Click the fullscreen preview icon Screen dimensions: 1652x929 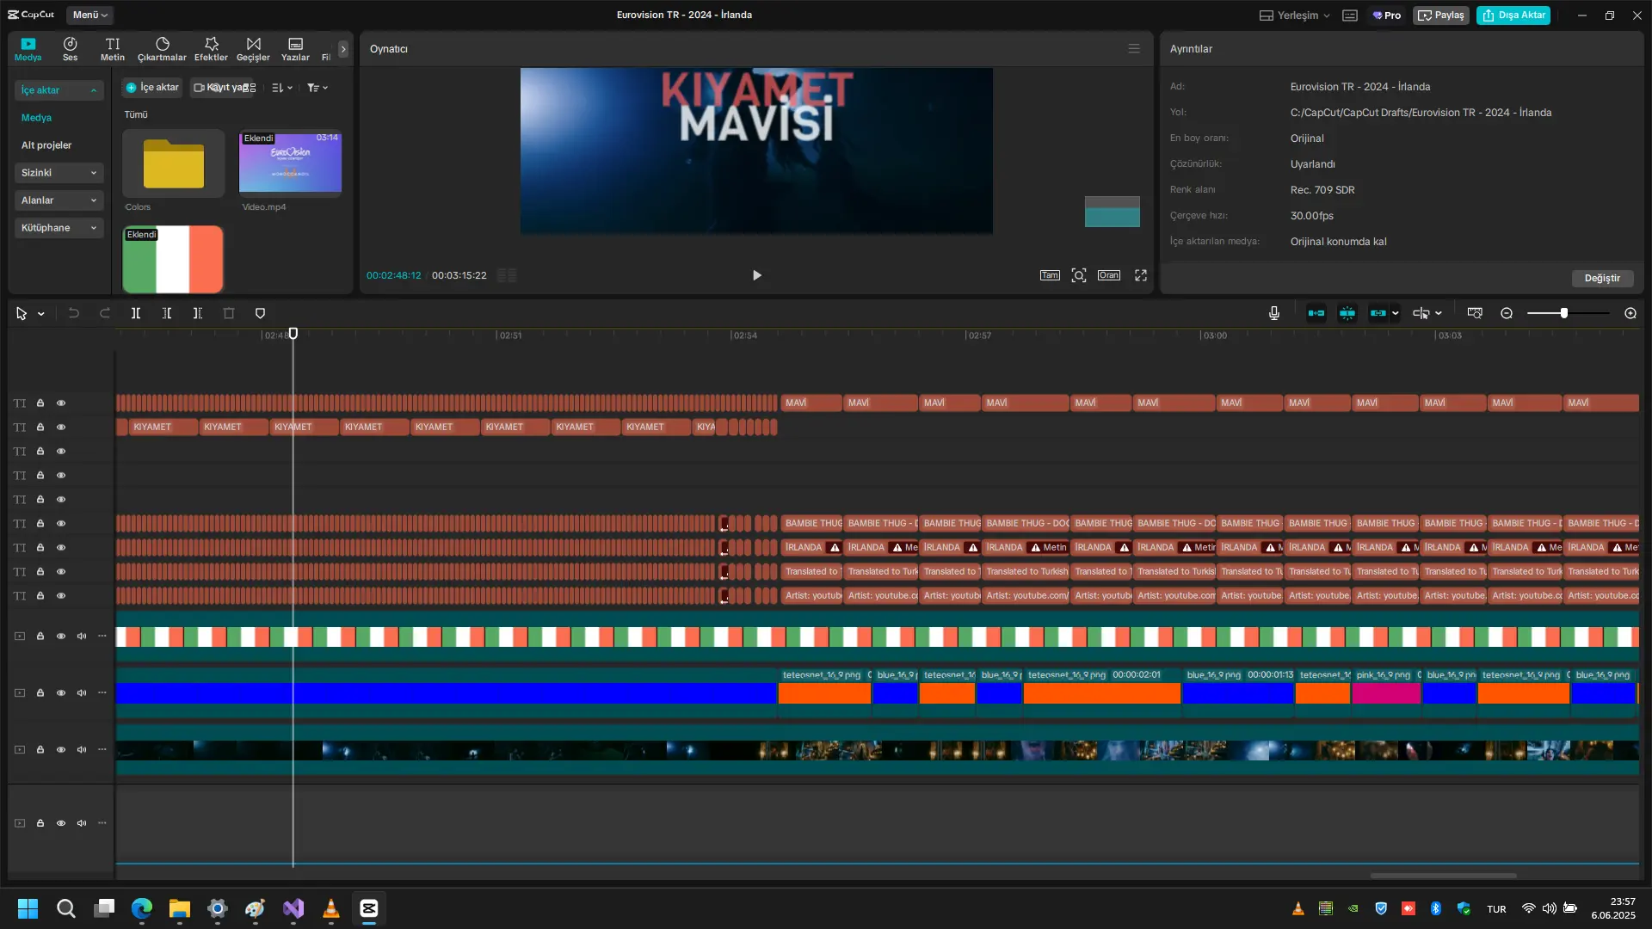click(1141, 275)
